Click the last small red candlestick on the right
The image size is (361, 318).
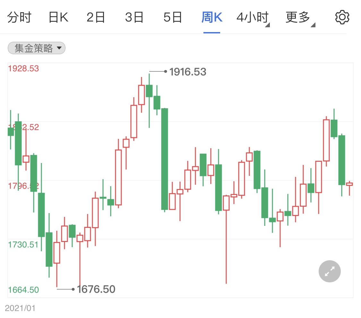(349, 184)
